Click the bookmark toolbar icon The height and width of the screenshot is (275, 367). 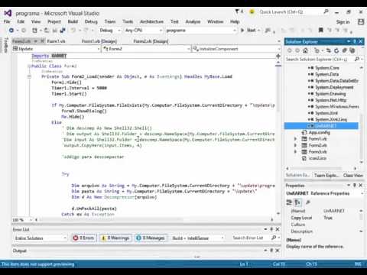321,31
